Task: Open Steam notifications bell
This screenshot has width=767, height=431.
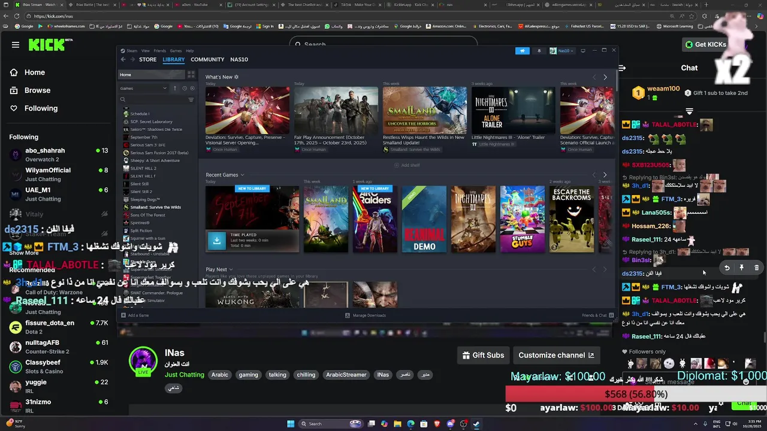Action: tap(539, 51)
